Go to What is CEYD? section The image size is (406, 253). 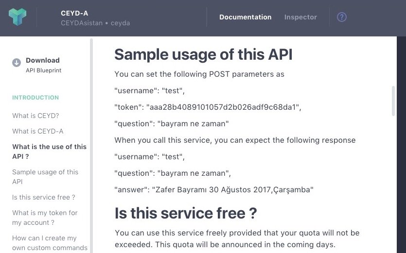tap(35, 116)
